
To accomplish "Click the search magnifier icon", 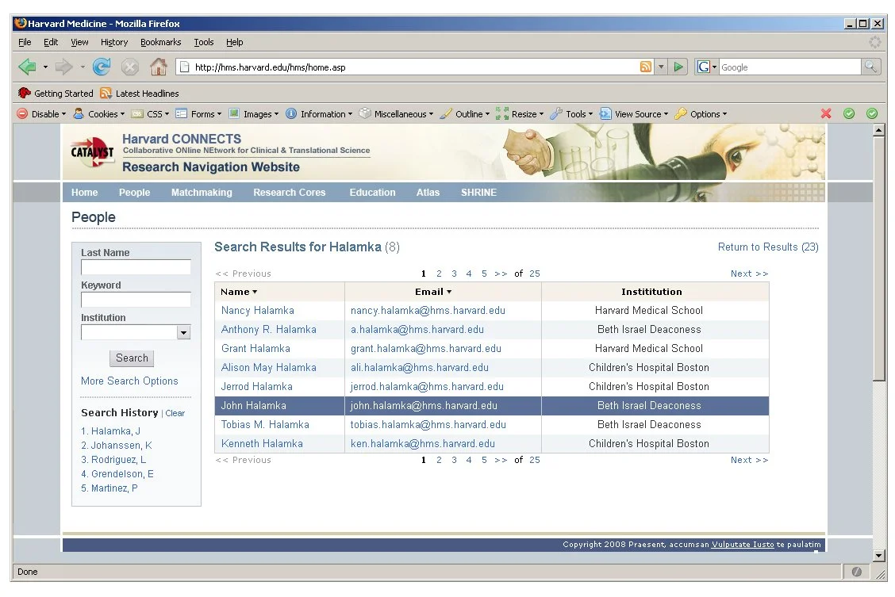I will 870,67.
